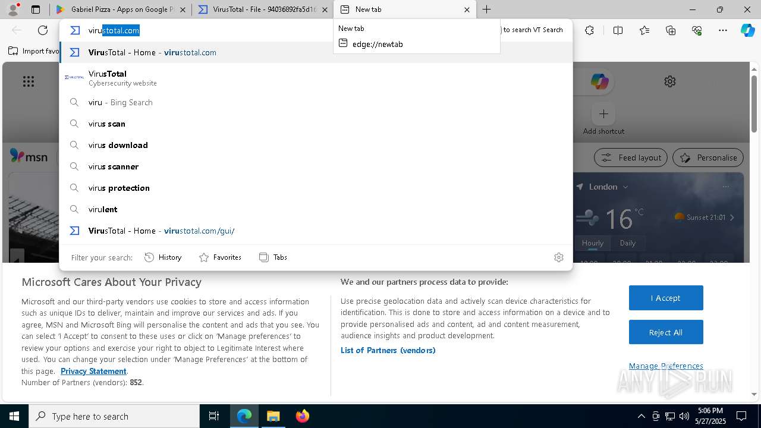Screen dimensions: 761x428
Task: Select VirusTotal Cybersecurity website suggestion
Action: 316,78
